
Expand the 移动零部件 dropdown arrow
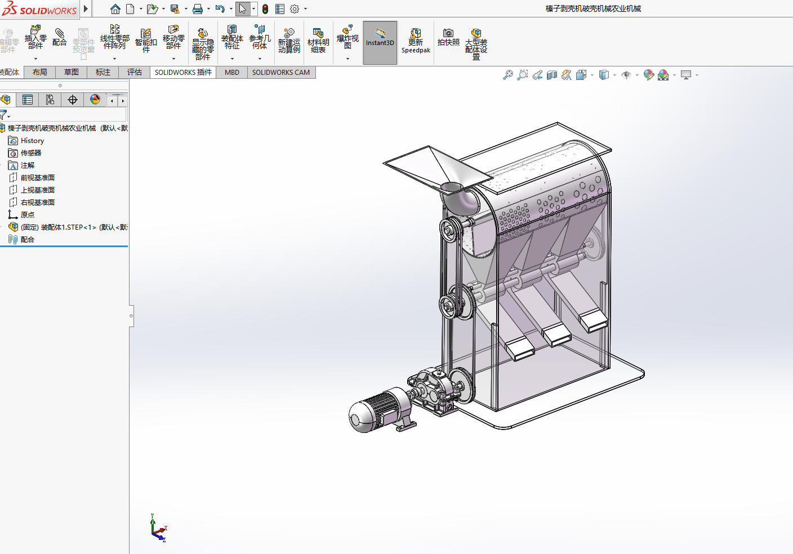pos(173,59)
